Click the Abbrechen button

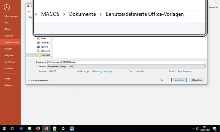point(197,80)
